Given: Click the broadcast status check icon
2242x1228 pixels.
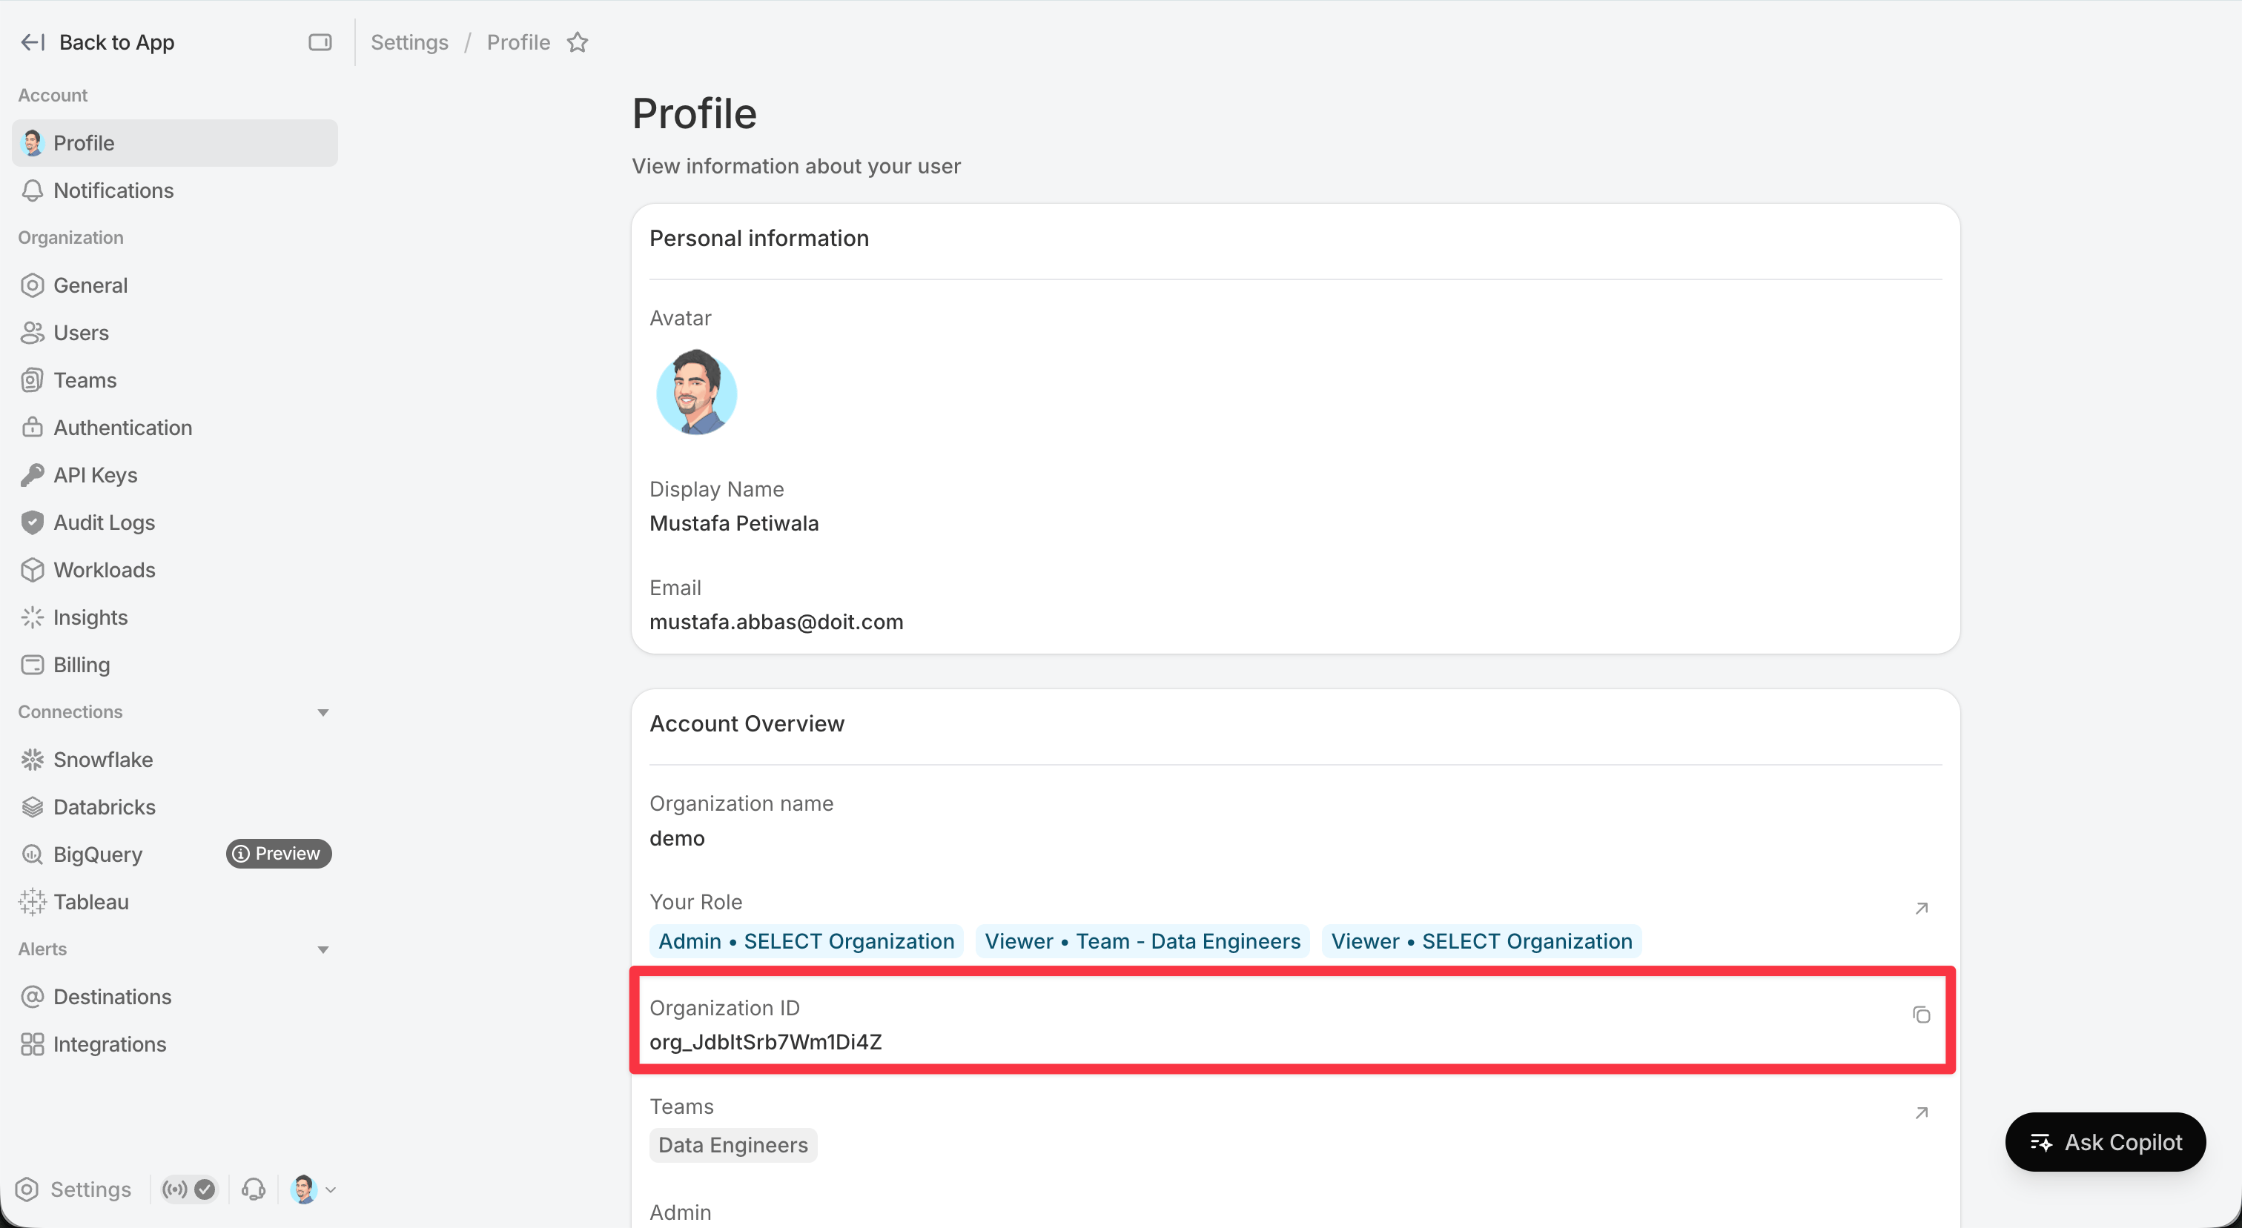Looking at the screenshot, I should click(189, 1189).
